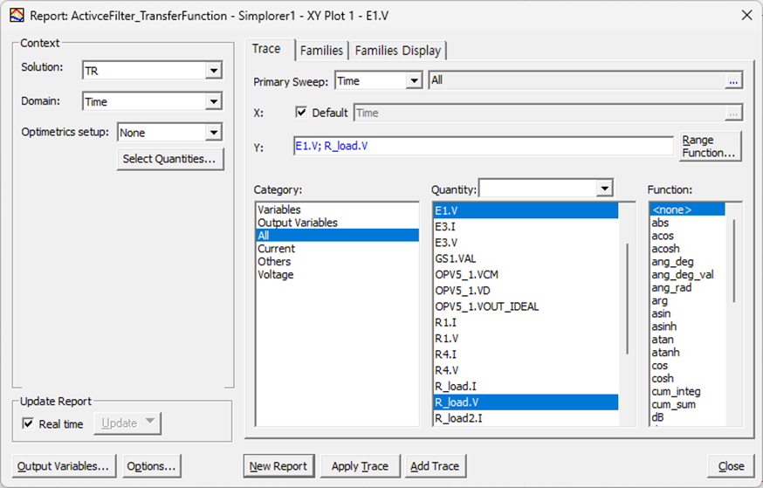Screen dimensions: 763x488
Task: Expand the Solution dropdown
Action: (214, 71)
